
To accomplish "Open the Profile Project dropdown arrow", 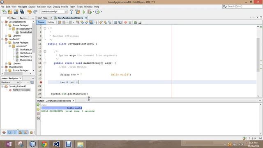I will tap(101, 12).
